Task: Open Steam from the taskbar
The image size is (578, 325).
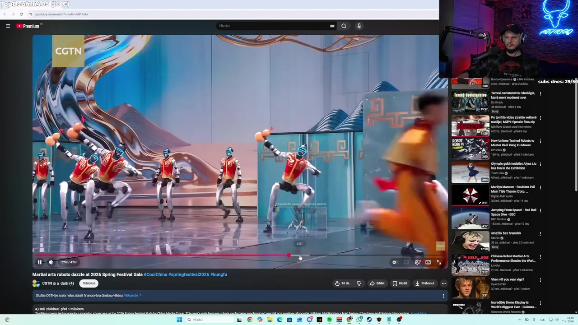Action: click(369, 320)
